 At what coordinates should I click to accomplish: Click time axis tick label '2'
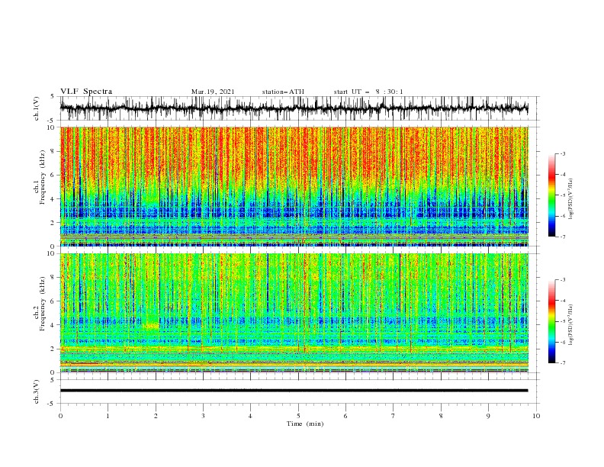(x=156, y=416)
